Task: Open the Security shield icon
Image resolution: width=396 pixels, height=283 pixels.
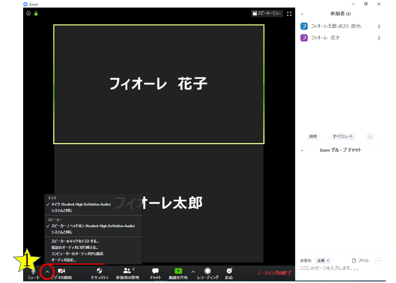Action: (99, 271)
